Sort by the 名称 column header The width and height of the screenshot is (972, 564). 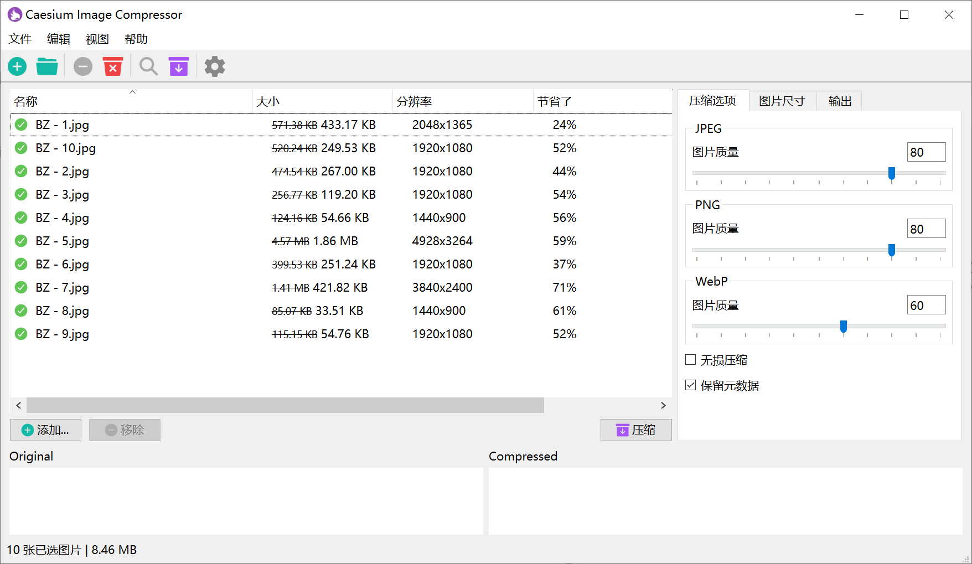(131, 101)
